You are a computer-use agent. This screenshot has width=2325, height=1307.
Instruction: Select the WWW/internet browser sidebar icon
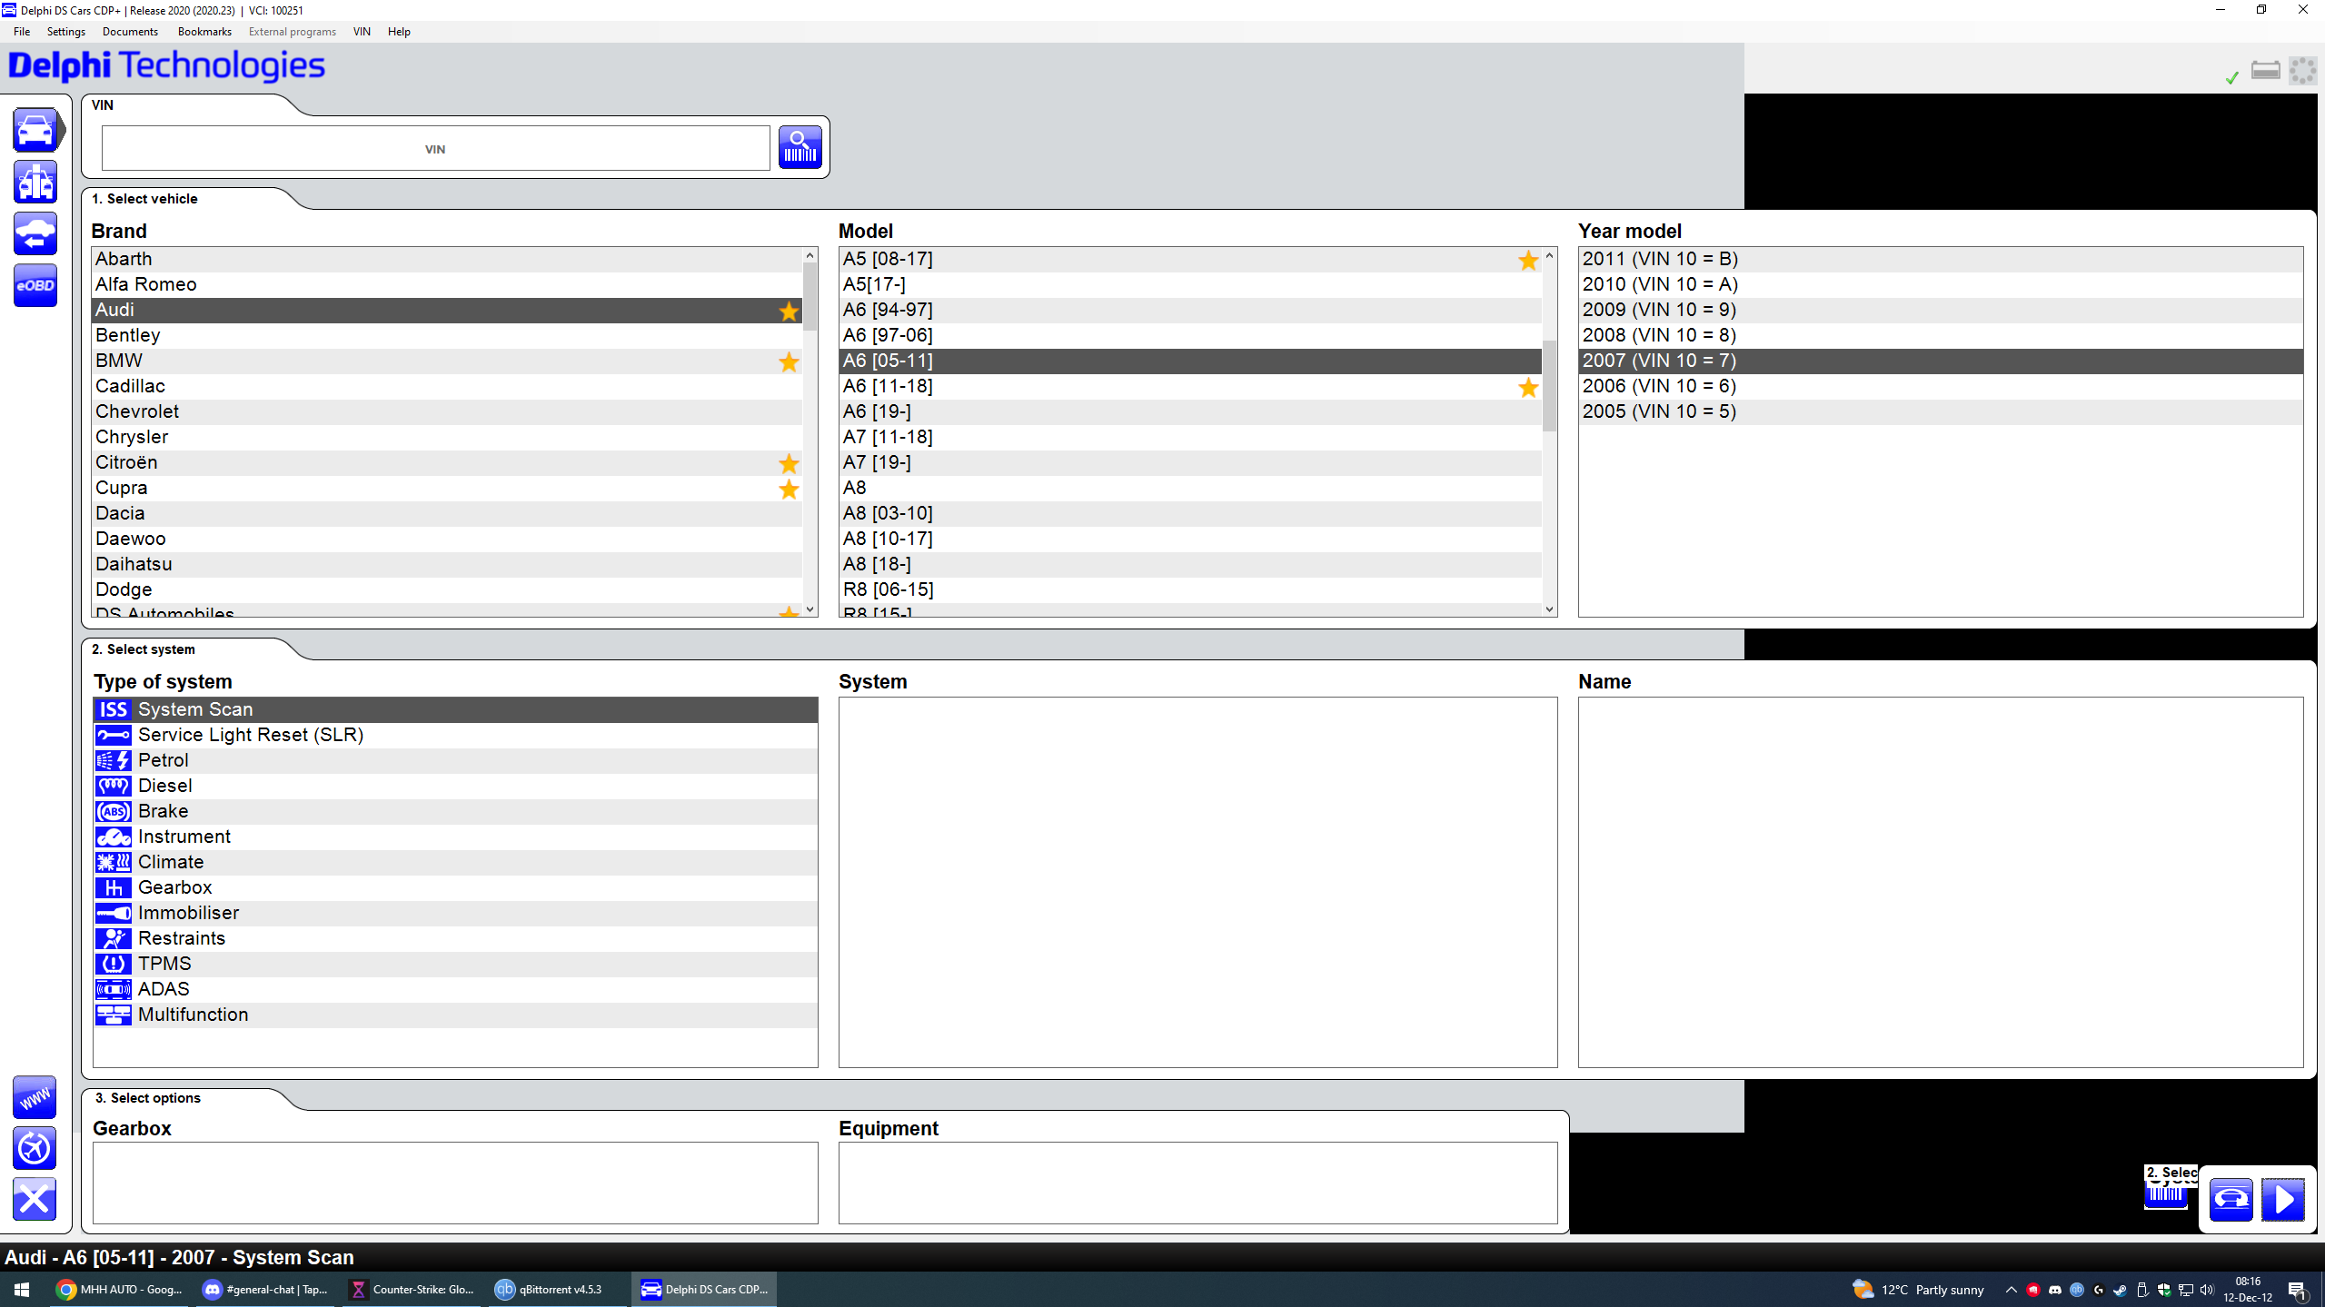tap(34, 1098)
